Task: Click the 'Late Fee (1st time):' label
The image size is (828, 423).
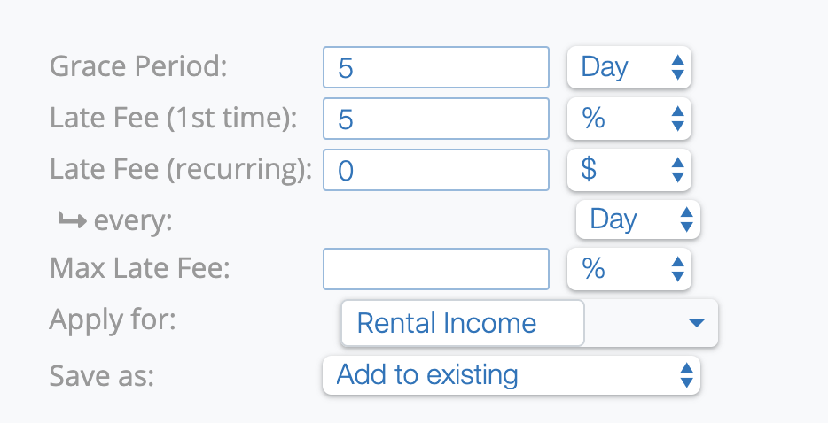Action: coord(173,118)
